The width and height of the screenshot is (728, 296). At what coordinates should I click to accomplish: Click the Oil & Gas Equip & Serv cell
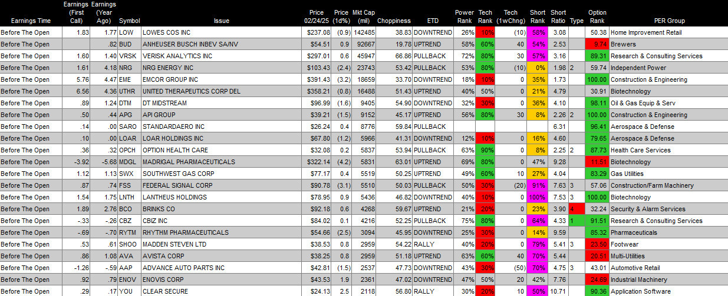(668, 103)
